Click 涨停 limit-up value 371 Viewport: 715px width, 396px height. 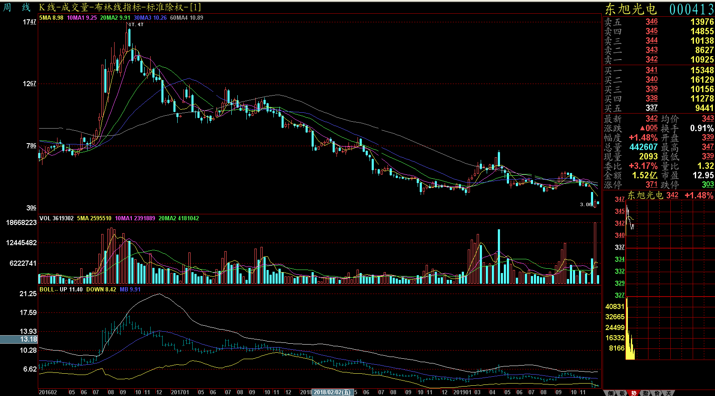tap(651, 185)
